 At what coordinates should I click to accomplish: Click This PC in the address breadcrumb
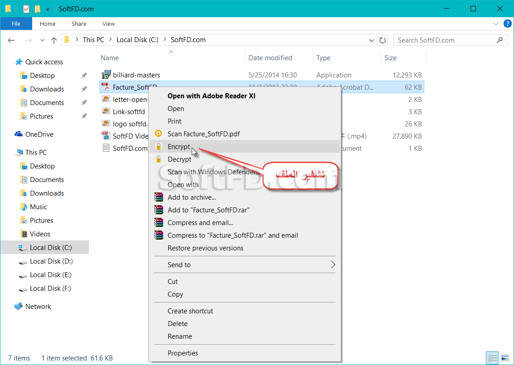(x=93, y=40)
